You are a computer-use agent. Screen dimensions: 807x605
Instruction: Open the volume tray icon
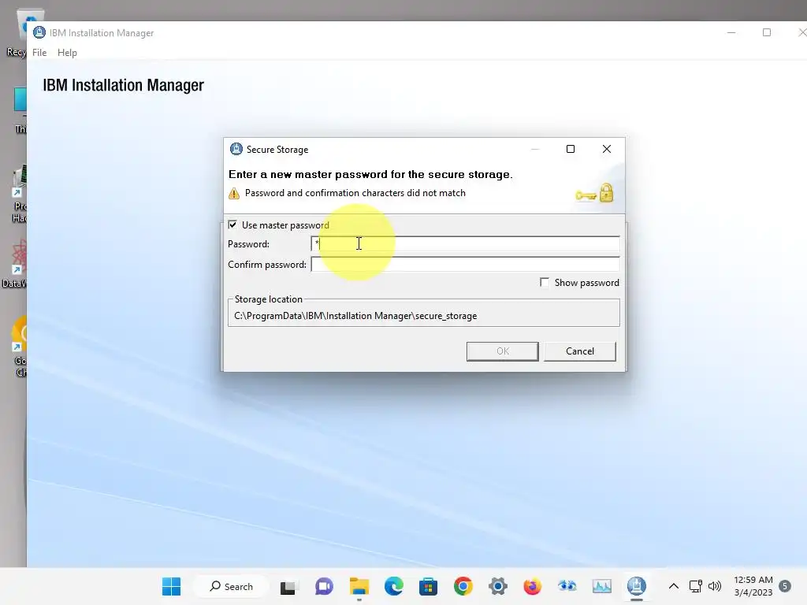coord(714,586)
